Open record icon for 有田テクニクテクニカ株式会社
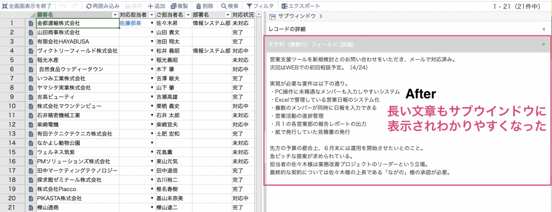Image resolution: width=552 pixels, height=212 pixels. [31, 133]
